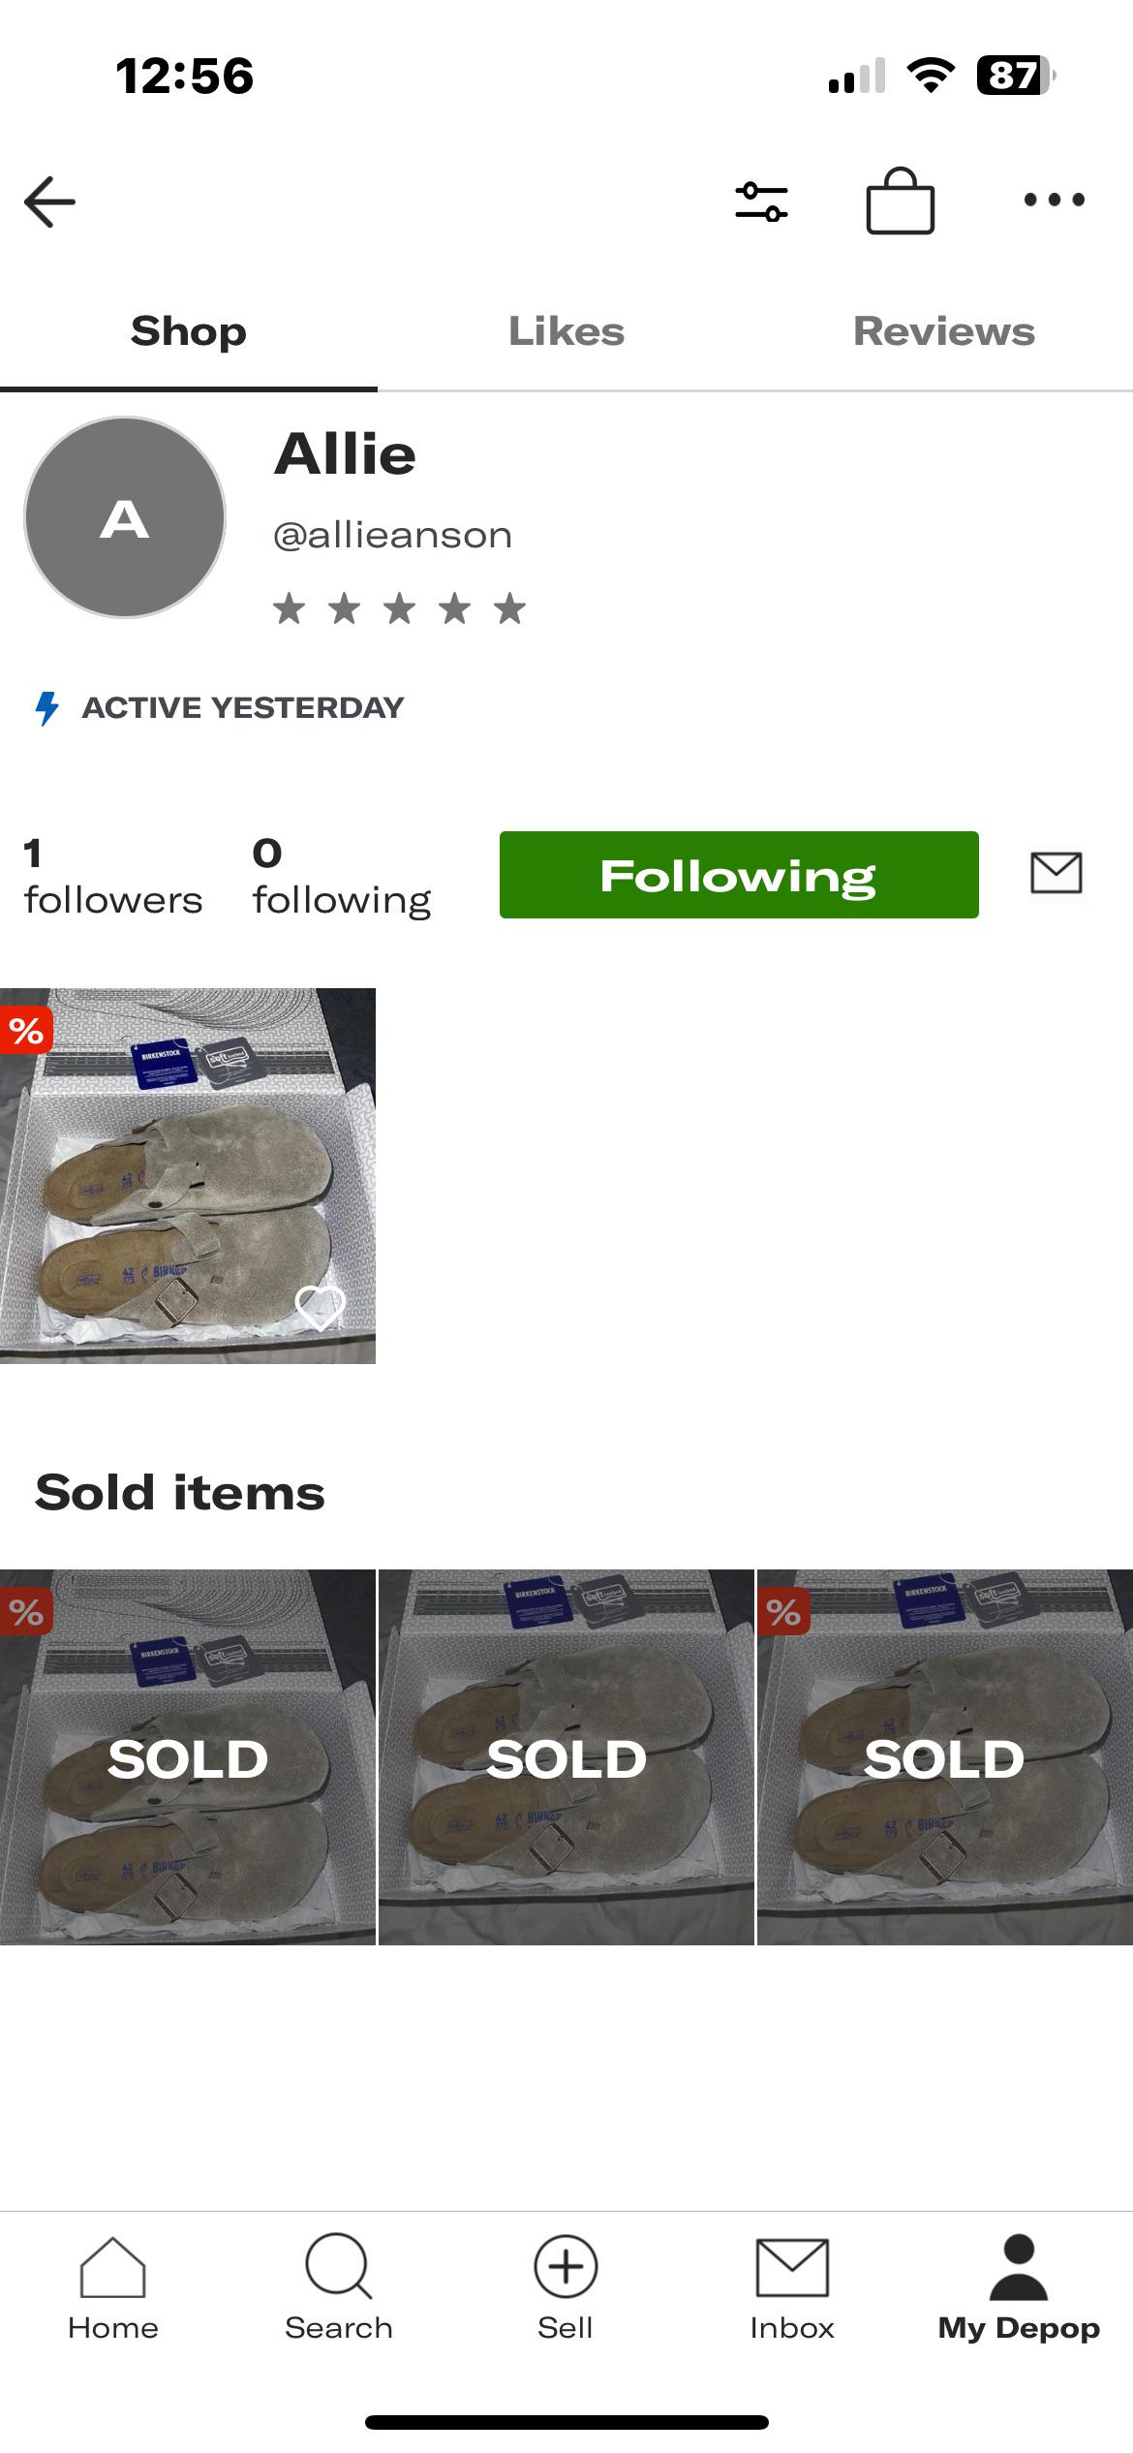Tap the five-star rating row
1133x2453 pixels.
(x=400, y=608)
